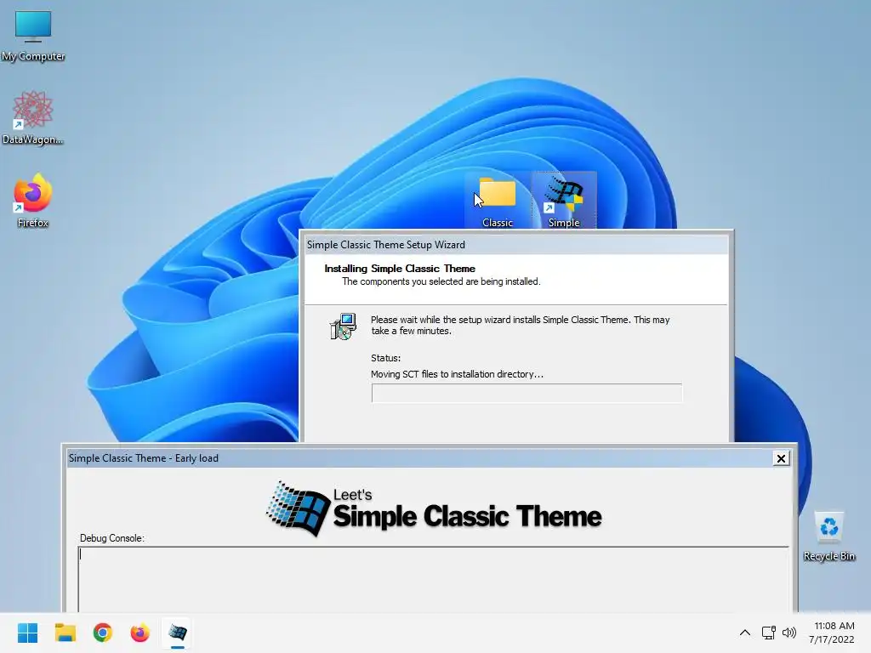Click inside the Debug Console text box
The width and height of the screenshot is (871, 653).
point(433,579)
